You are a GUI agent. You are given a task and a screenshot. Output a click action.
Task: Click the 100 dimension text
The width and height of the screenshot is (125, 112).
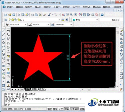click(68, 57)
